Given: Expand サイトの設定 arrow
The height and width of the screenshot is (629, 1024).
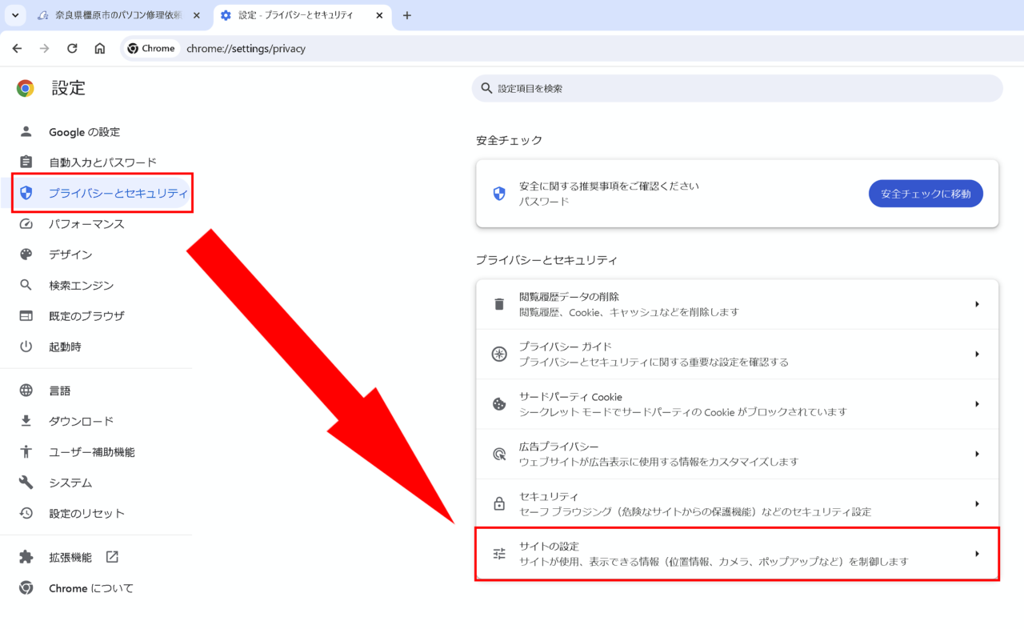Looking at the screenshot, I should (x=977, y=554).
